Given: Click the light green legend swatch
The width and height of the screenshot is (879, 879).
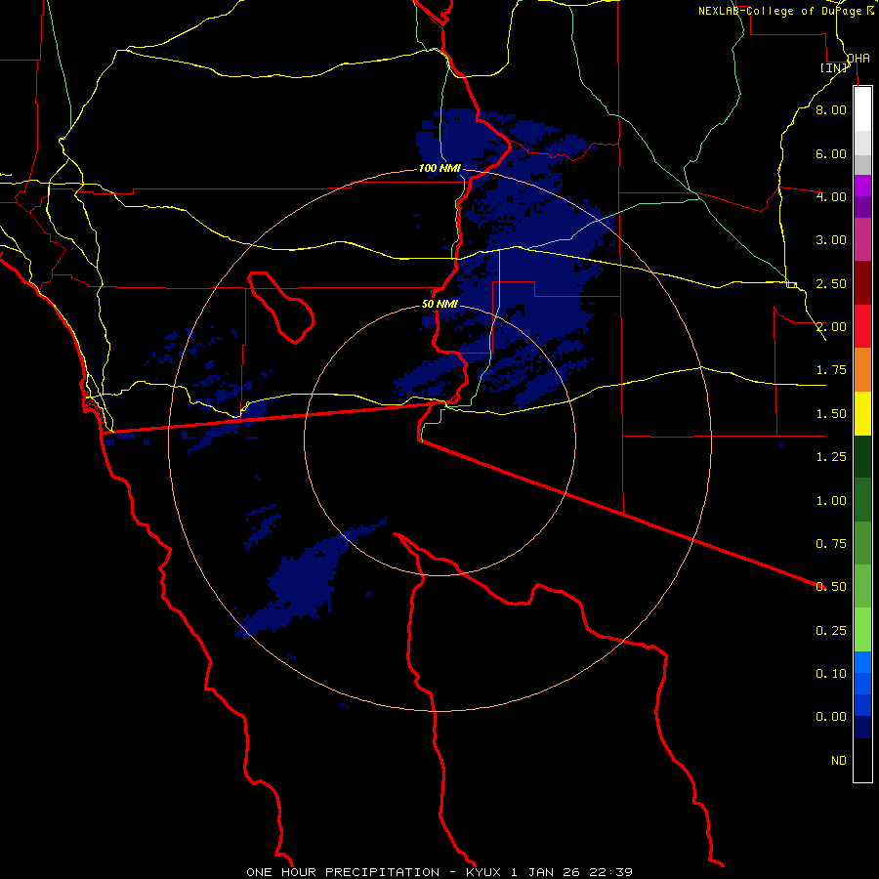Looking at the screenshot, I should coord(862,630).
